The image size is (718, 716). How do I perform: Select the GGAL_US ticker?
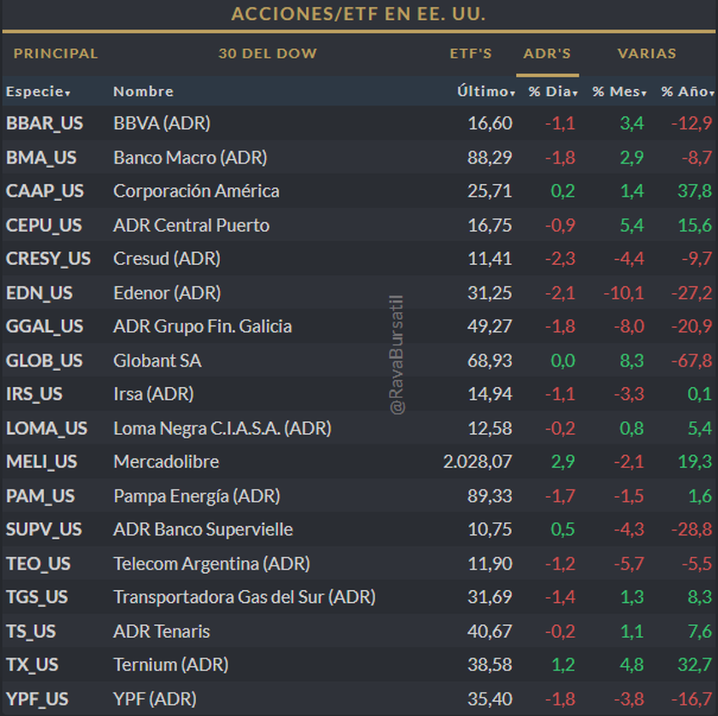[44, 326]
